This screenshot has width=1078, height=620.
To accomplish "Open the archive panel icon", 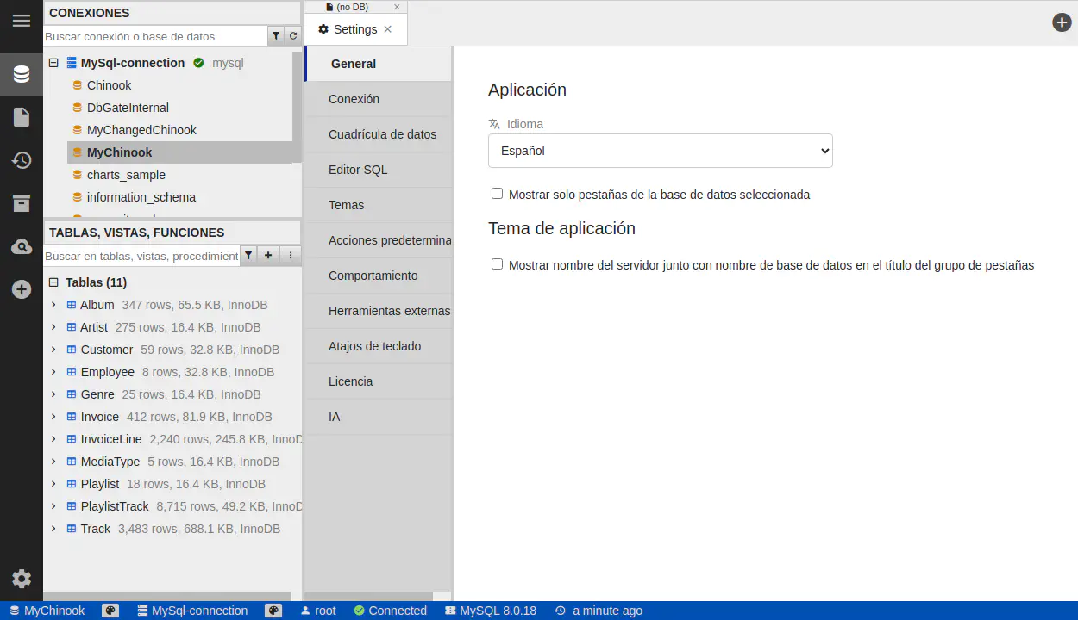I will 22,203.
